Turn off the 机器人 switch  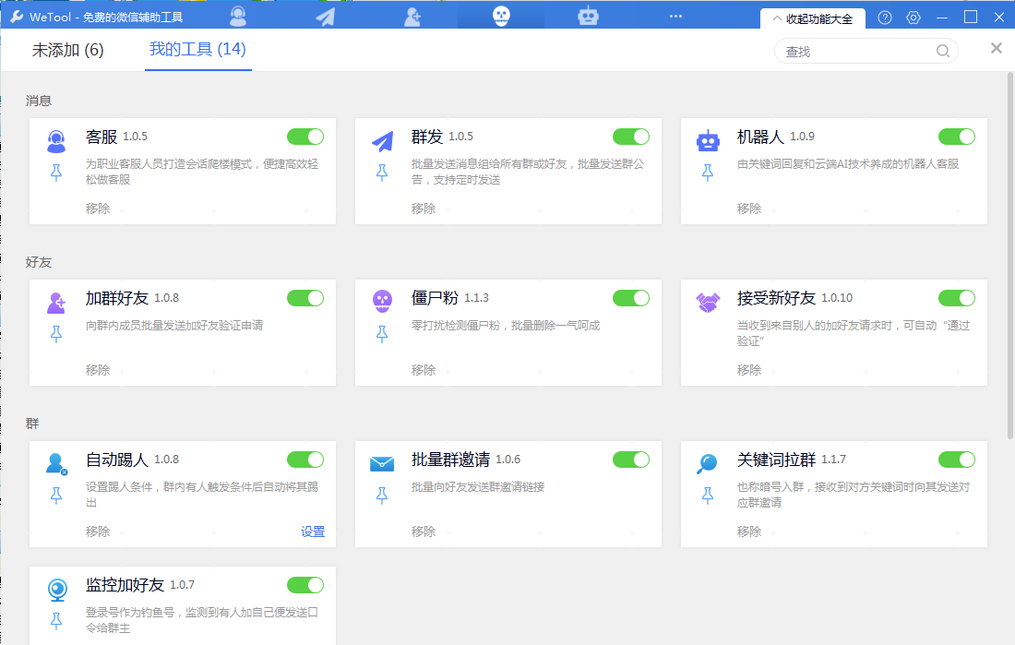click(x=957, y=137)
